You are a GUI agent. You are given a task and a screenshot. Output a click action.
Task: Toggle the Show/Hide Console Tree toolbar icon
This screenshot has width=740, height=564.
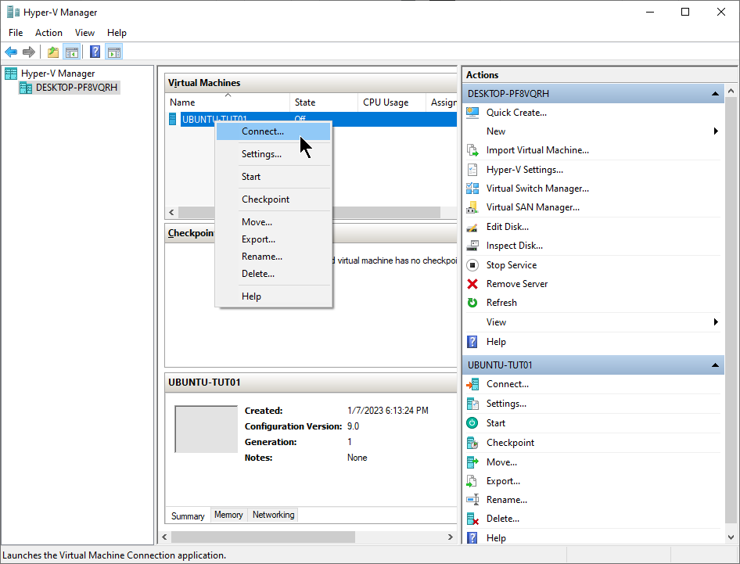pos(72,52)
